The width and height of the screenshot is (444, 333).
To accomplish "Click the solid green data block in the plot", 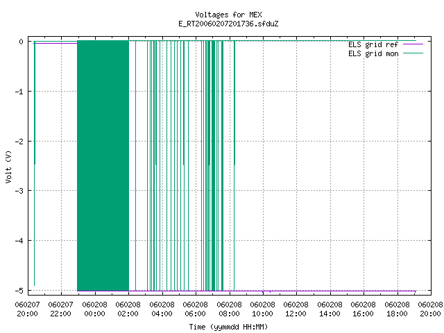I will pyautogui.click(x=103, y=166).
